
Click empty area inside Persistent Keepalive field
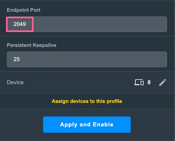94,59
